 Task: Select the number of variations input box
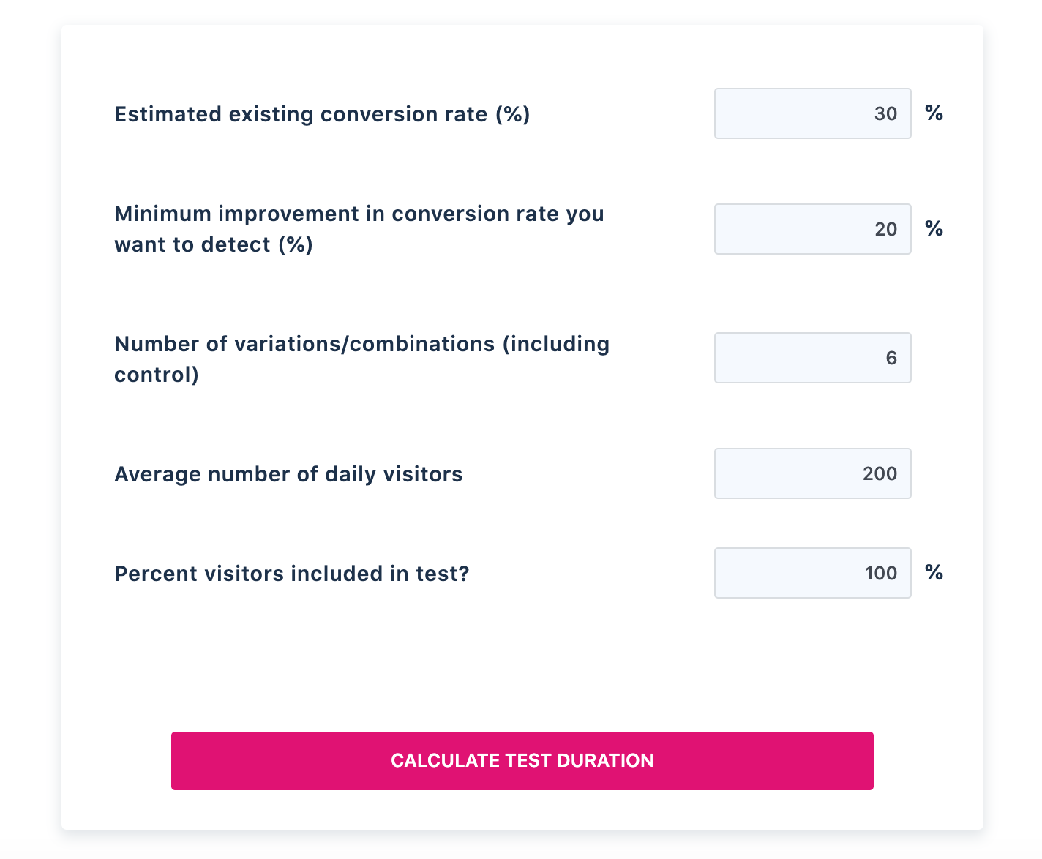click(x=812, y=358)
